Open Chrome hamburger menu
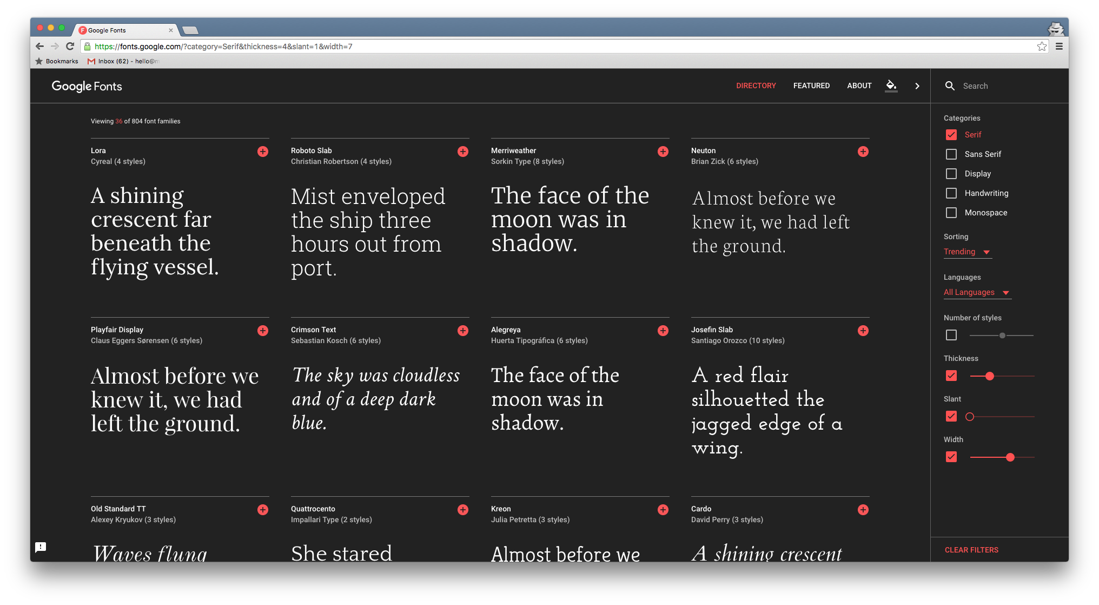The height and width of the screenshot is (605, 1099). pos(1059,47)
